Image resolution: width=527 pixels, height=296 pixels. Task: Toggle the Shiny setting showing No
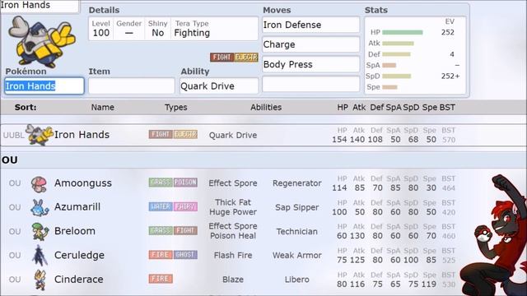pos(157,29)
